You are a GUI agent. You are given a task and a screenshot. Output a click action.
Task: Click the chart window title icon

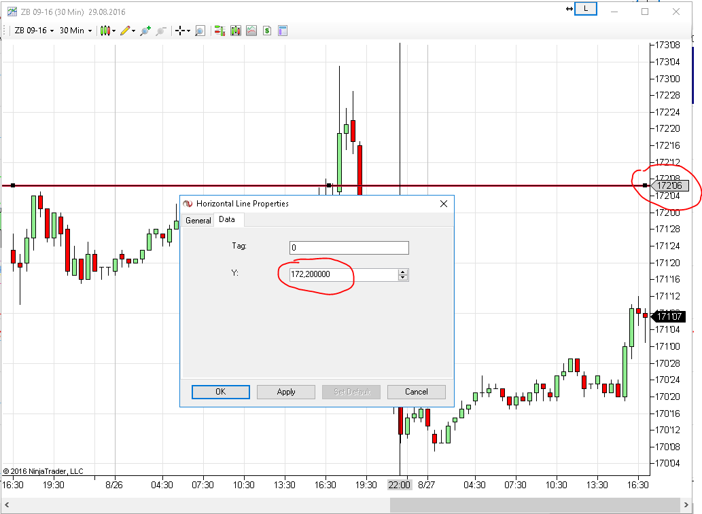pyautogui.click(x=12, y=12)
